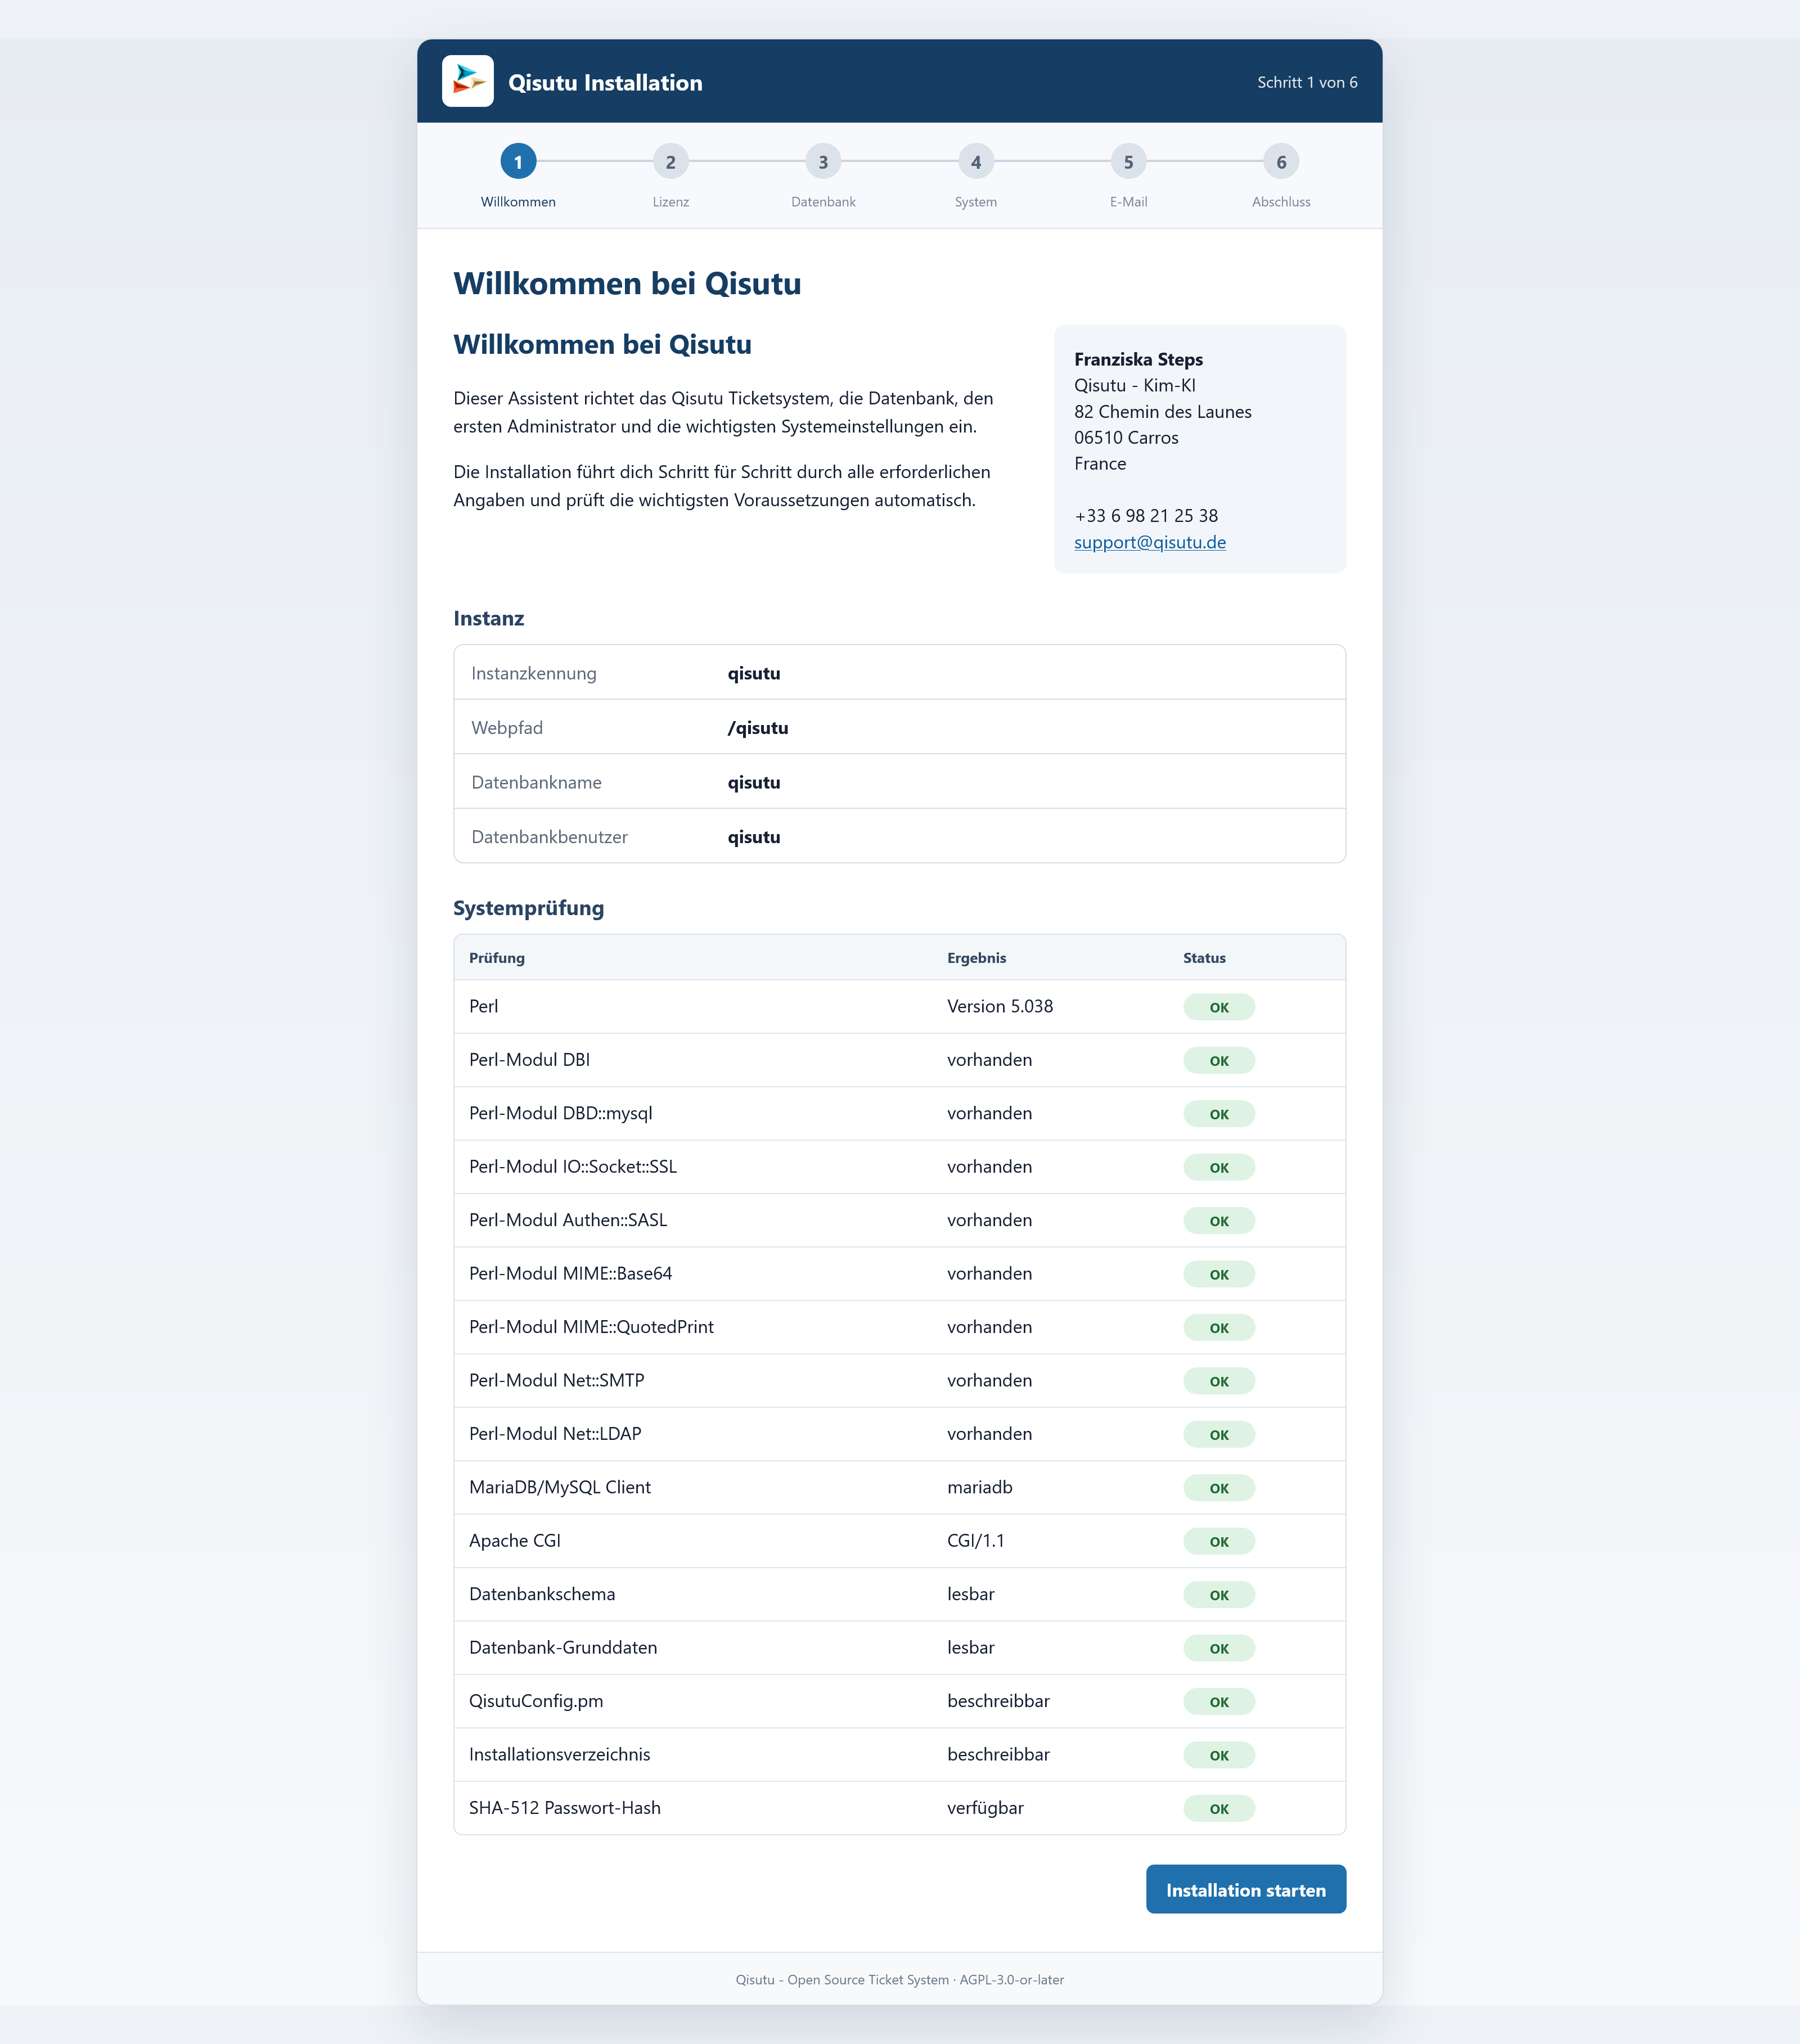Click the mariadb result cell
This screenshot has height=2044, width=1800.
pyautogui.click(x=980, y=1487)
